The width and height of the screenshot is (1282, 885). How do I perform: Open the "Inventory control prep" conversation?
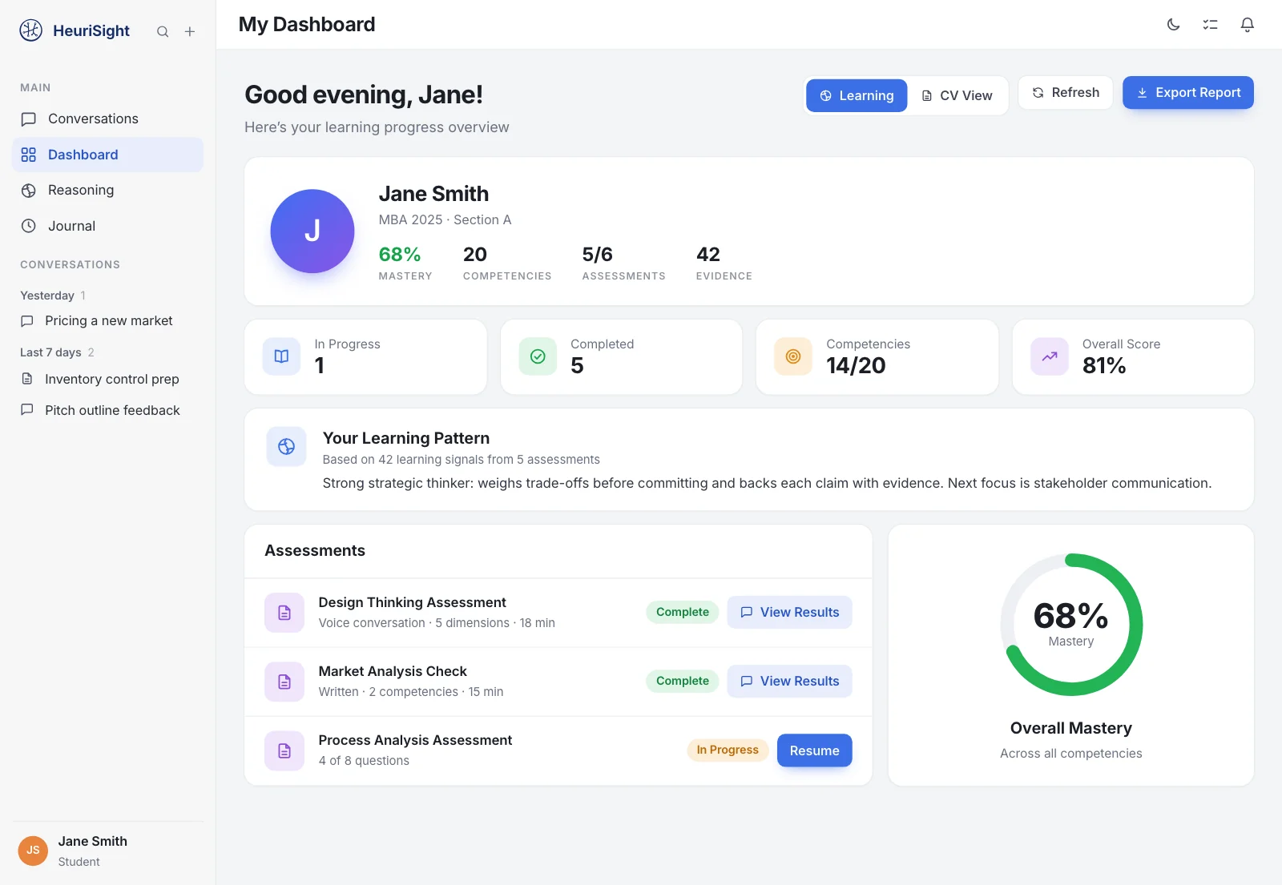(x=108, y=379)
